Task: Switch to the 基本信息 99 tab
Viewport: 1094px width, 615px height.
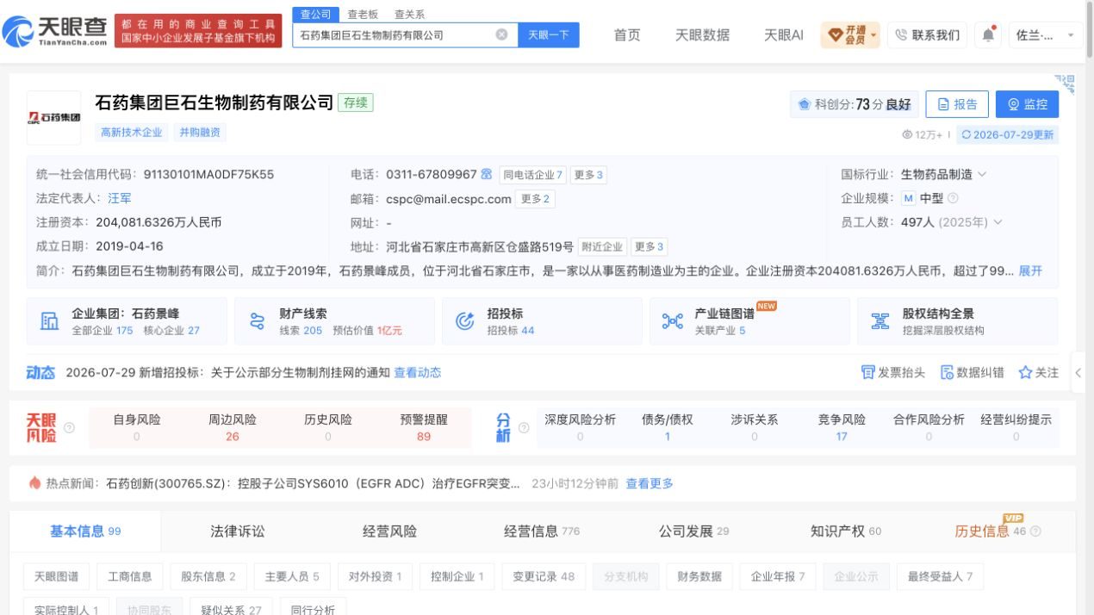Action: tap(85, 531)
